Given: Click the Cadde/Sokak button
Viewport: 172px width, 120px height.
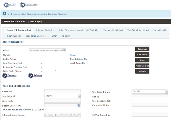Looking at the screenshot, I should (x=142, y=66).
